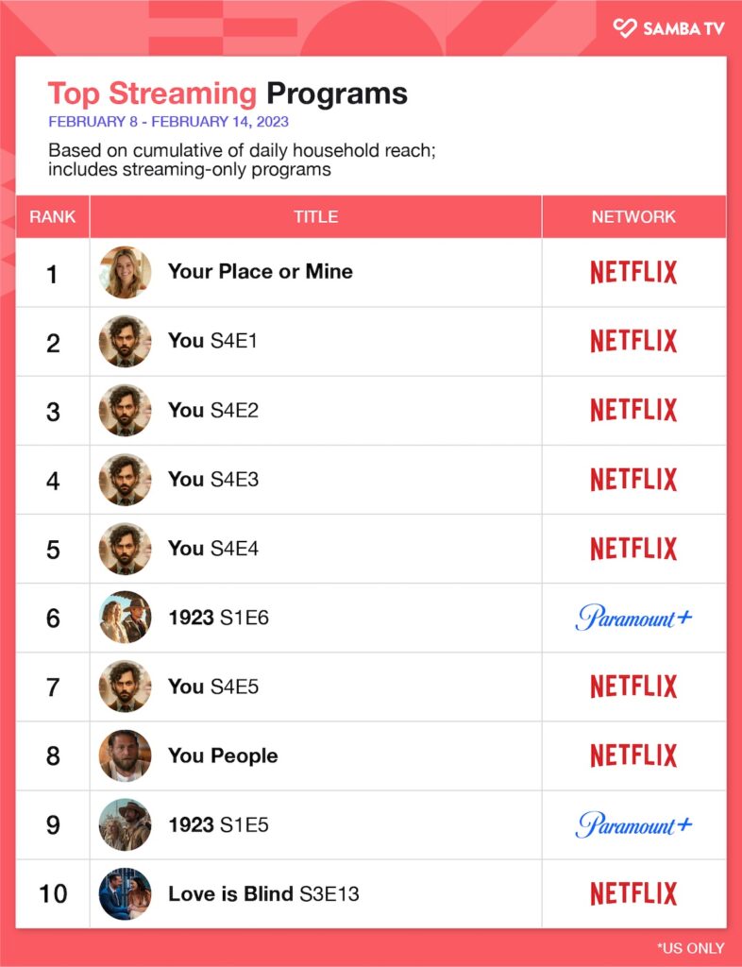Click the February 8 - February 14 date range

(168, 122)
